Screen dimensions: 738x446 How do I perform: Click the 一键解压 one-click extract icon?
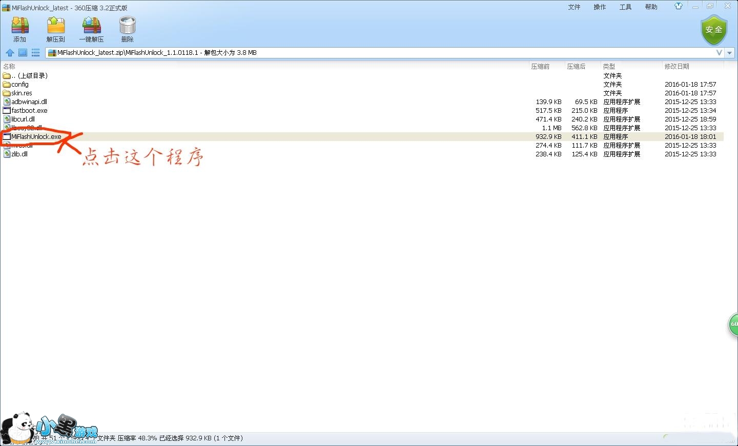[91, 26]
